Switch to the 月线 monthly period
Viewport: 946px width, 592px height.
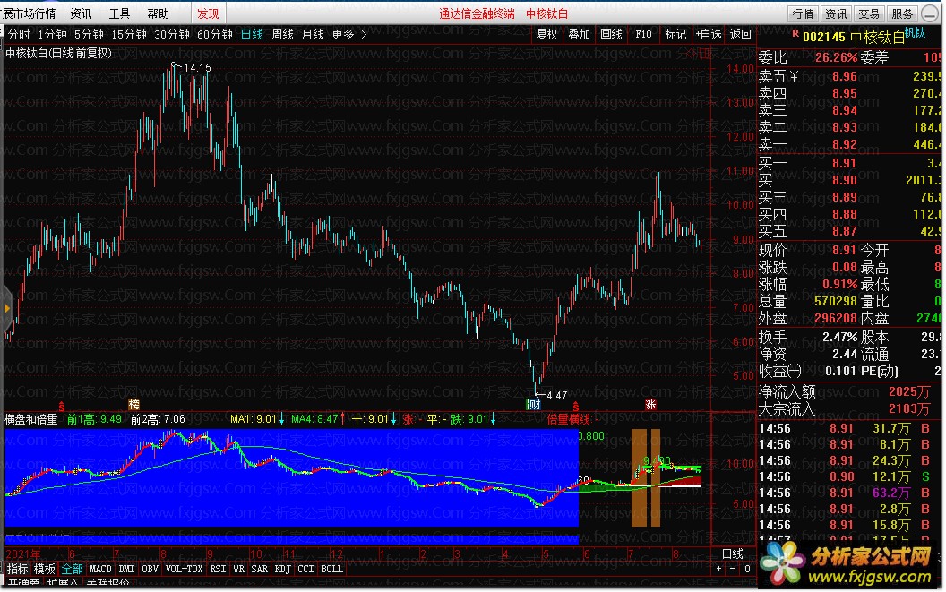[x=313, y=34]
